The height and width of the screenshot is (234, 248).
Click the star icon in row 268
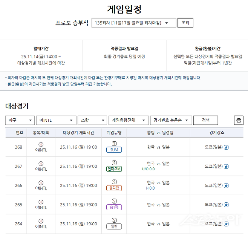point(226,147)
